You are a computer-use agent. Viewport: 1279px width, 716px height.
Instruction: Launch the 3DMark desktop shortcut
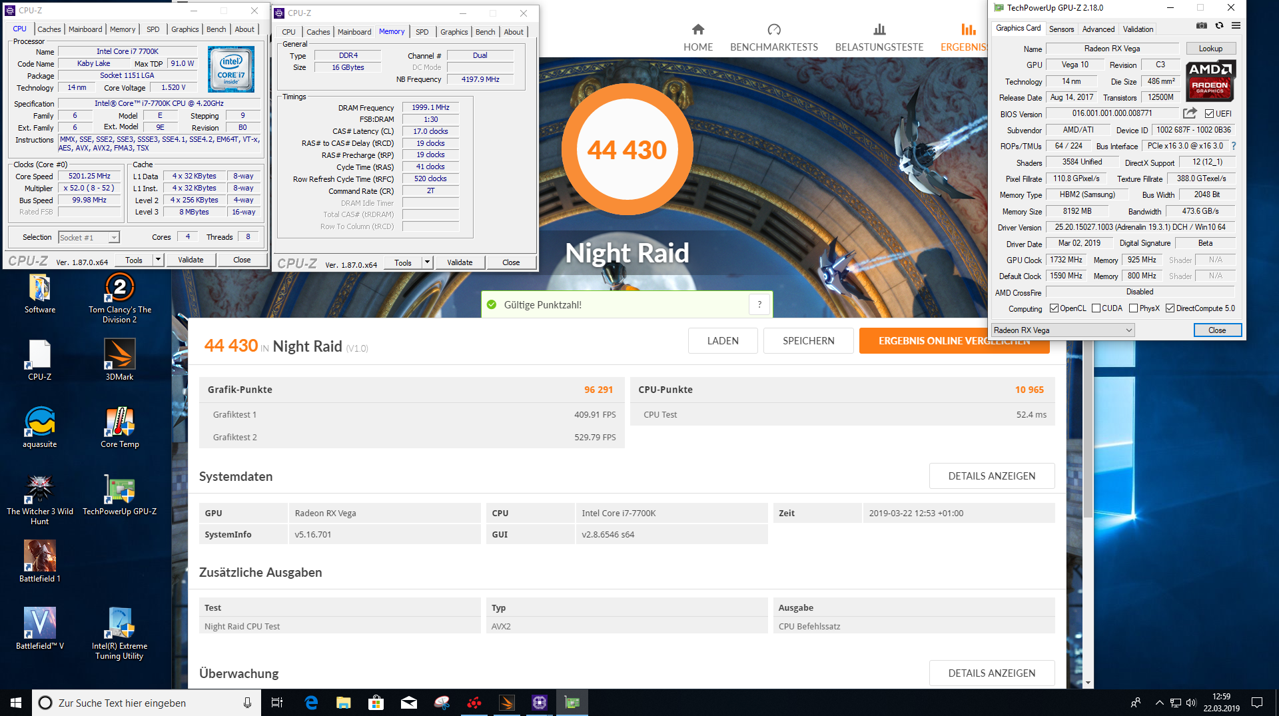pos(120,360)
